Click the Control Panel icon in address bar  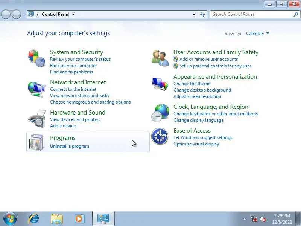(31, 14)
